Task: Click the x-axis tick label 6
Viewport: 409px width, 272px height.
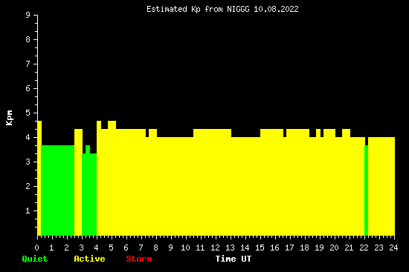Action: (126, 248)
